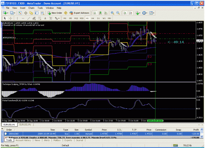This screenshot has height=148, width=205.
Task: Sort by S / L column header
Action: 119,130
